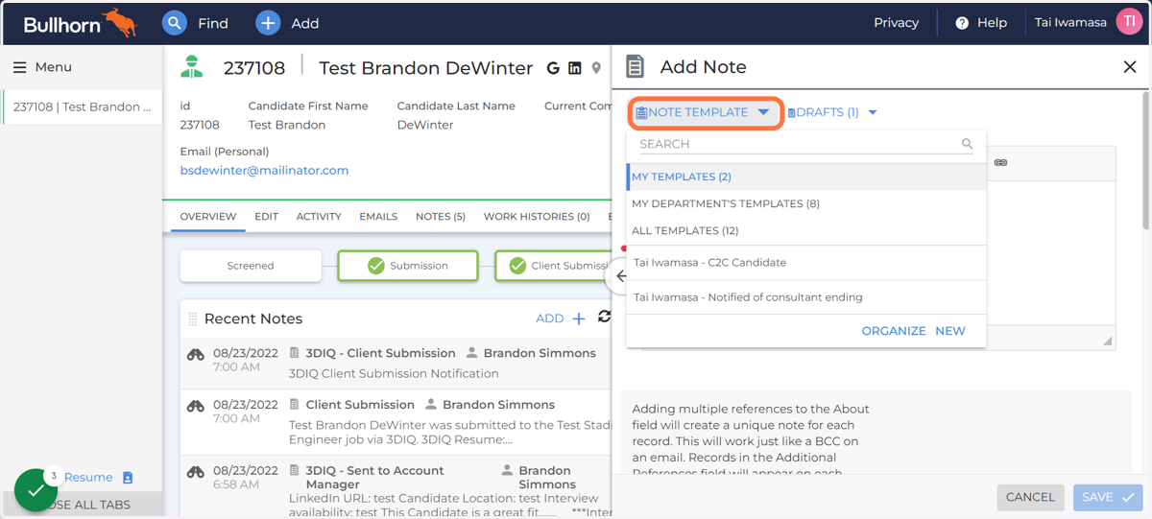
Task: Click the Candidate Last Name value DeWinter
Action: click(426, 126)
